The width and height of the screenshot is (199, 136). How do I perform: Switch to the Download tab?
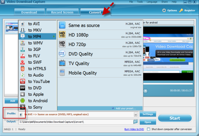click(29, 12)
